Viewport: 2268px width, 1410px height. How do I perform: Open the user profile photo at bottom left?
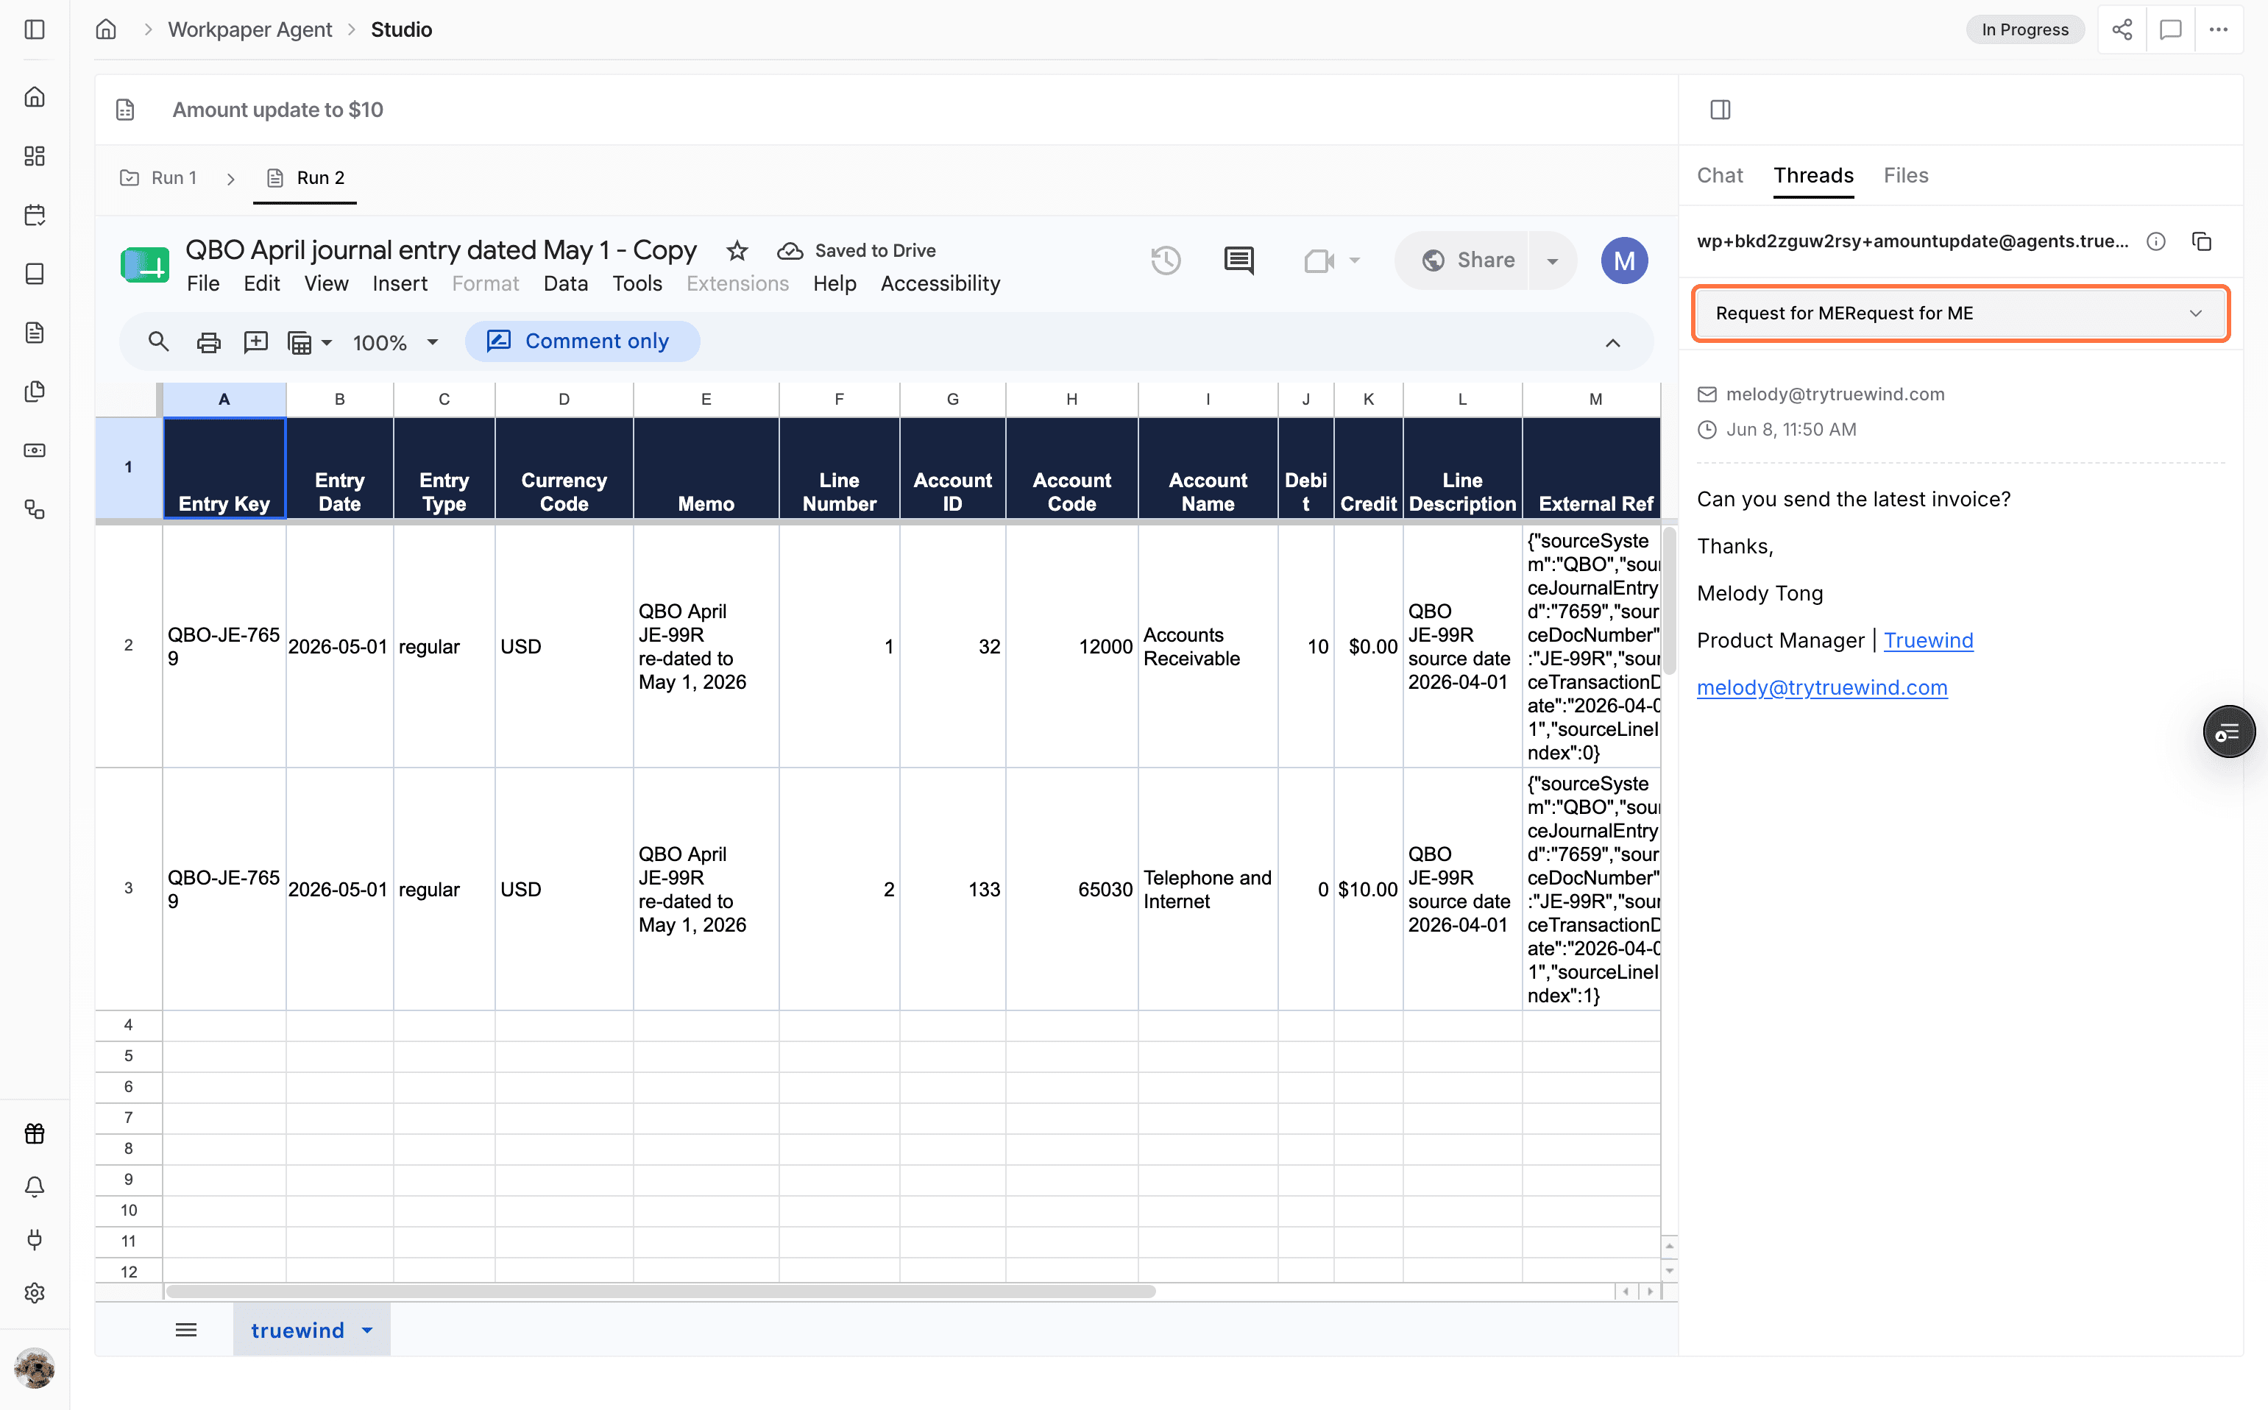pos(35,1369)
